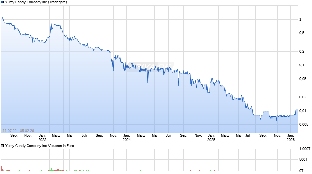The height and width of the screenshot is (174, 312).
Task: Click the volume axis value '500T'
Action: coord(303,159)
